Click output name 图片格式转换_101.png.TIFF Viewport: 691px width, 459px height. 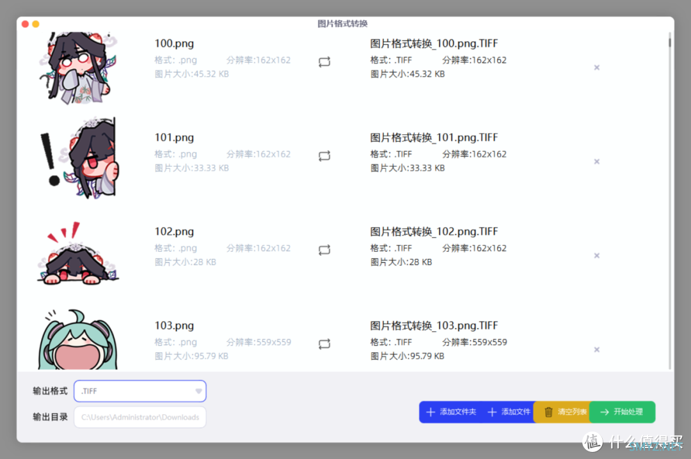pos(434,138)
